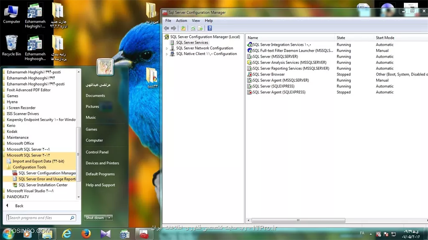The image size is (428, 240).
Task: Open Default Programs link
Action: pyautogui.click(x=100, y=174)
